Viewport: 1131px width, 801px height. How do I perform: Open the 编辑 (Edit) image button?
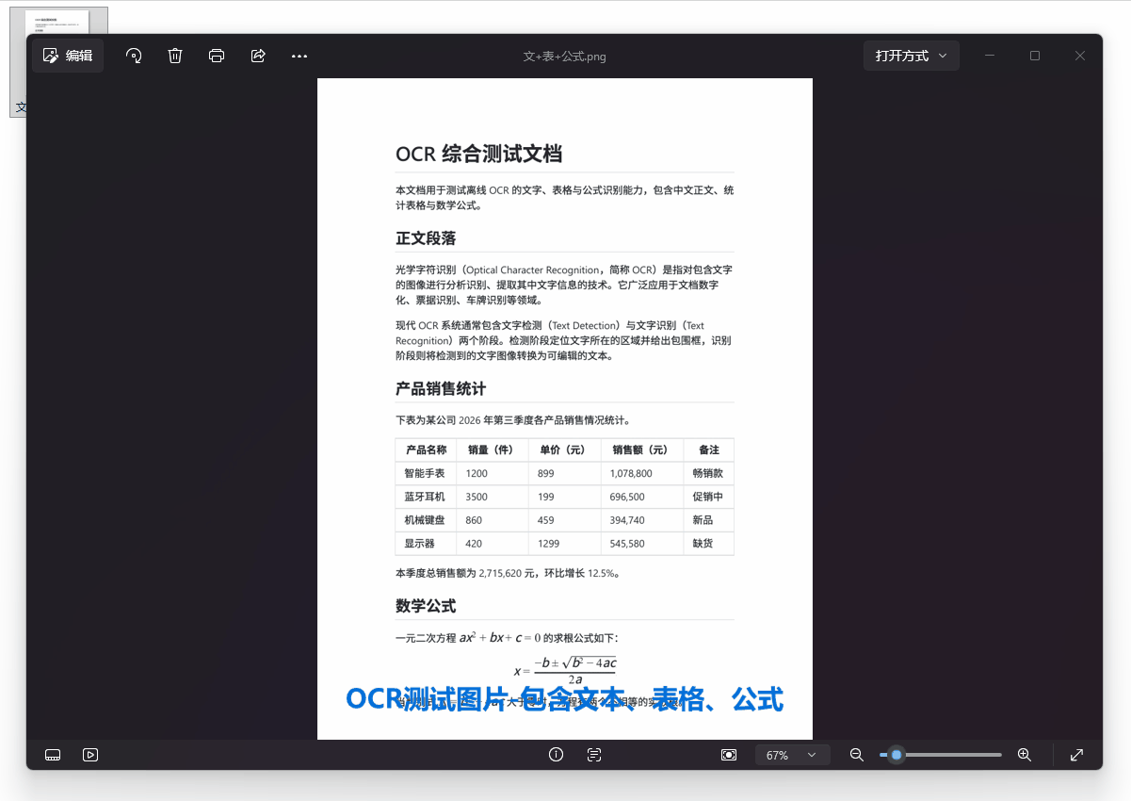pyautogui.click(x=68, y=56)
